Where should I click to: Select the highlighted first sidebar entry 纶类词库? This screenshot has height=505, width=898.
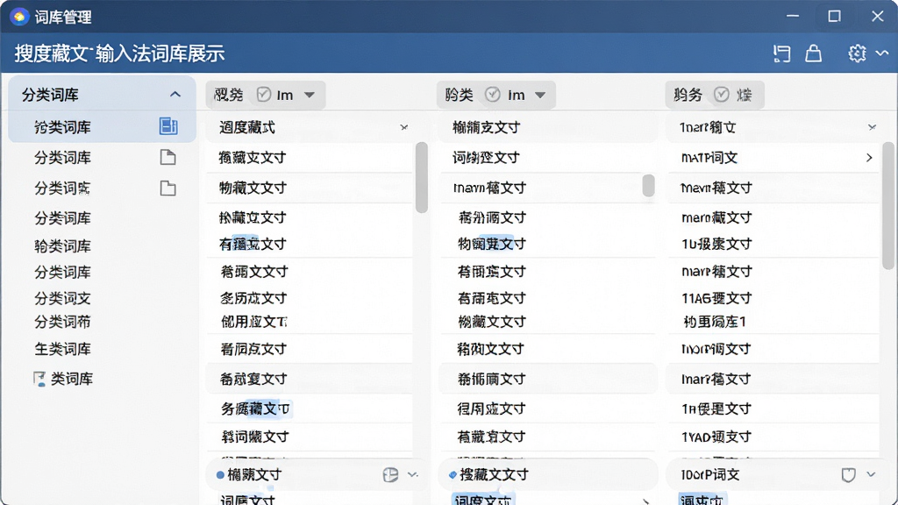pos(102,126)
